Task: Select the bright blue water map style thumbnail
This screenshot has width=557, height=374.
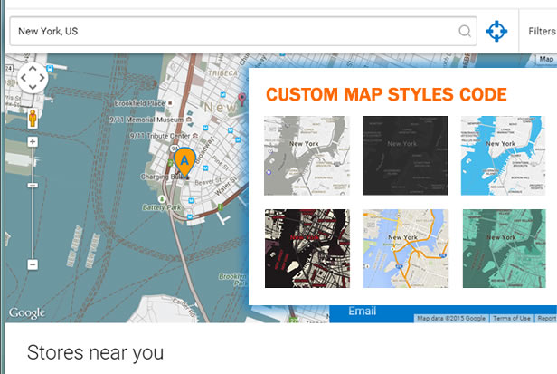Action: [503, 156]
